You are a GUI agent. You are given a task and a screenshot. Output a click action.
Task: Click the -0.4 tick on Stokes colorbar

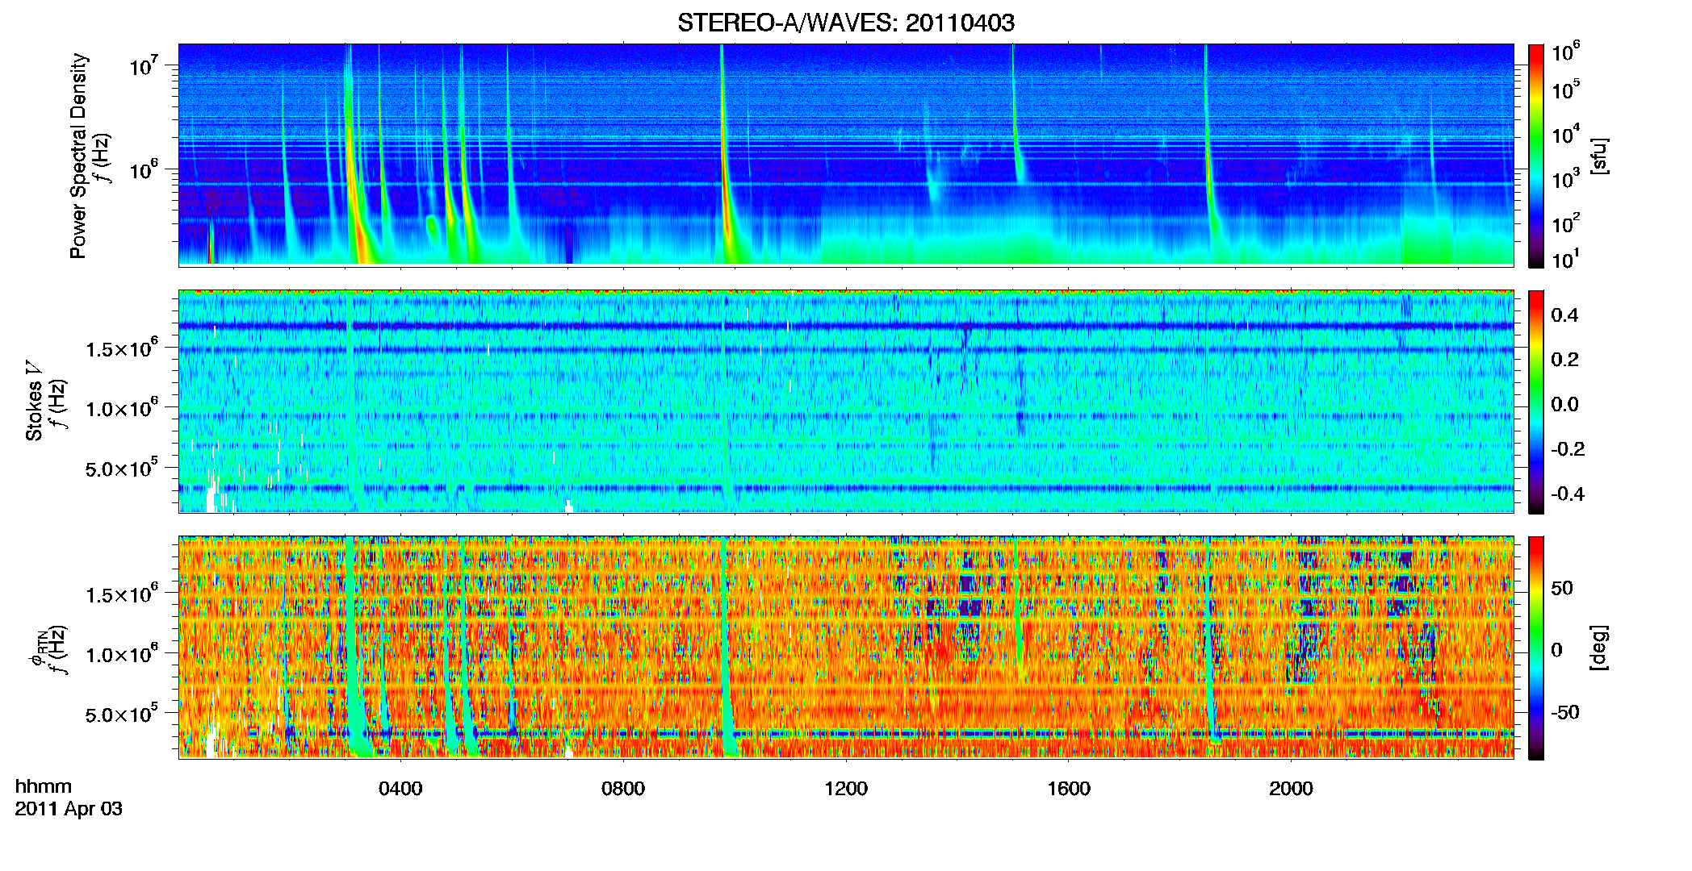pyautogui.click(x=1568, y=494)
